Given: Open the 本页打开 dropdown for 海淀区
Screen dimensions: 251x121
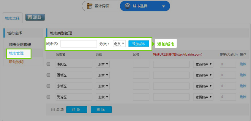Looking at the screenshot, I should pos(203,97).
